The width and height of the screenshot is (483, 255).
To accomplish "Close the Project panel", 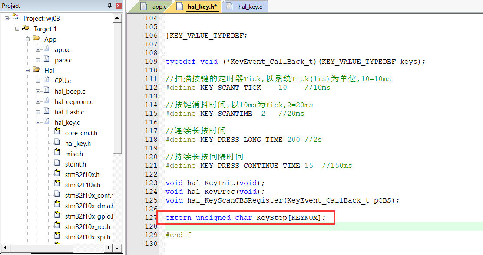I will click(x=118, y=6).
